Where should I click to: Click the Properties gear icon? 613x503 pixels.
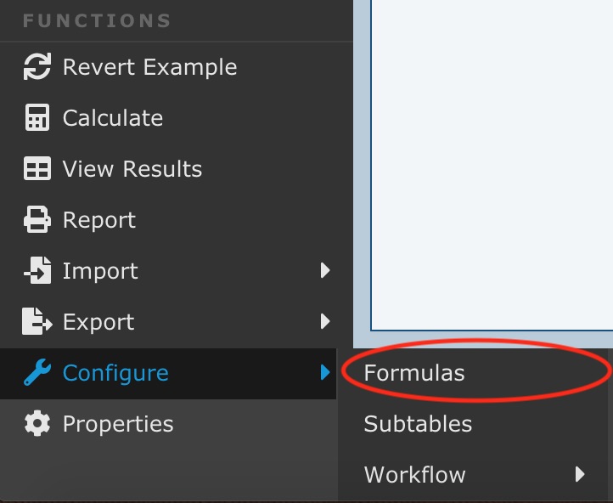click(x=37, y=424)
